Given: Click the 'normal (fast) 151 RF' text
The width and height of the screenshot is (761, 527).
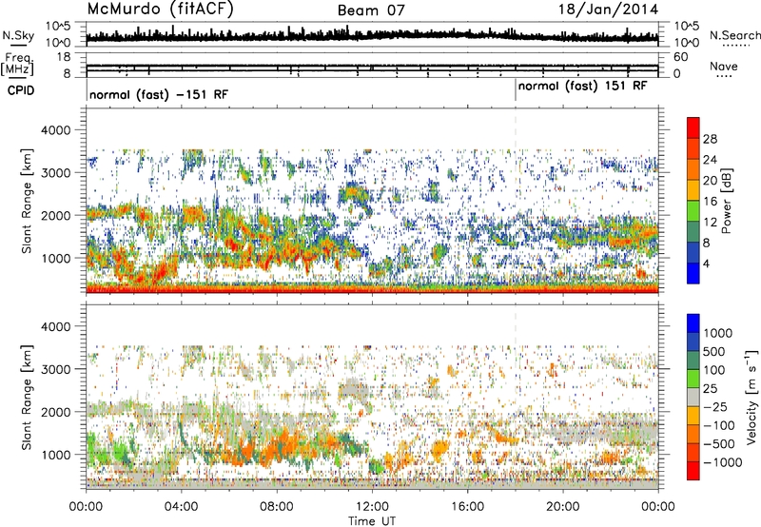Looking at the screenshot, I should 582,86.
